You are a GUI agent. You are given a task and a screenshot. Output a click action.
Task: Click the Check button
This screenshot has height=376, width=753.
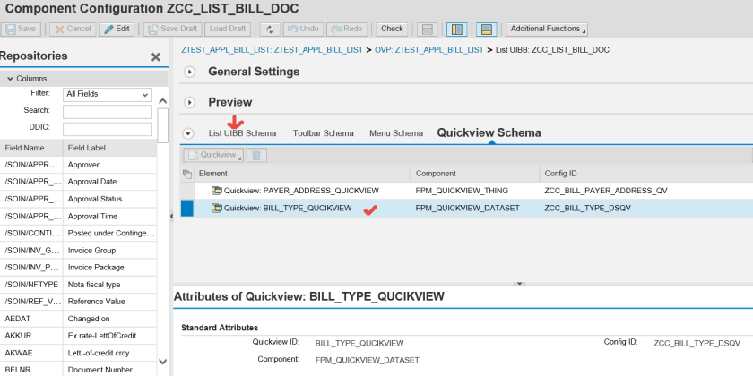pos(392,29)
